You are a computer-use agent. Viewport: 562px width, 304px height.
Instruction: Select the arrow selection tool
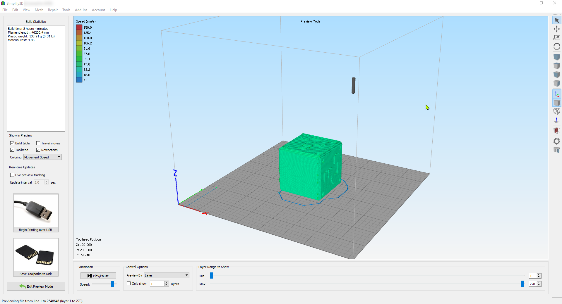pyautogui.click(x=557, y=20)
